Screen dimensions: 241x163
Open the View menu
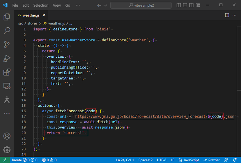click(x=57, y=5)
